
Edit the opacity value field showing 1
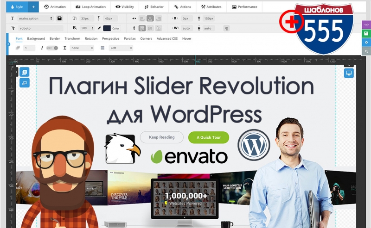click(29, 48)
